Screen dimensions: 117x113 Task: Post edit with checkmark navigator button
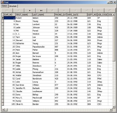pyautogui.click(x=87, y=11)
